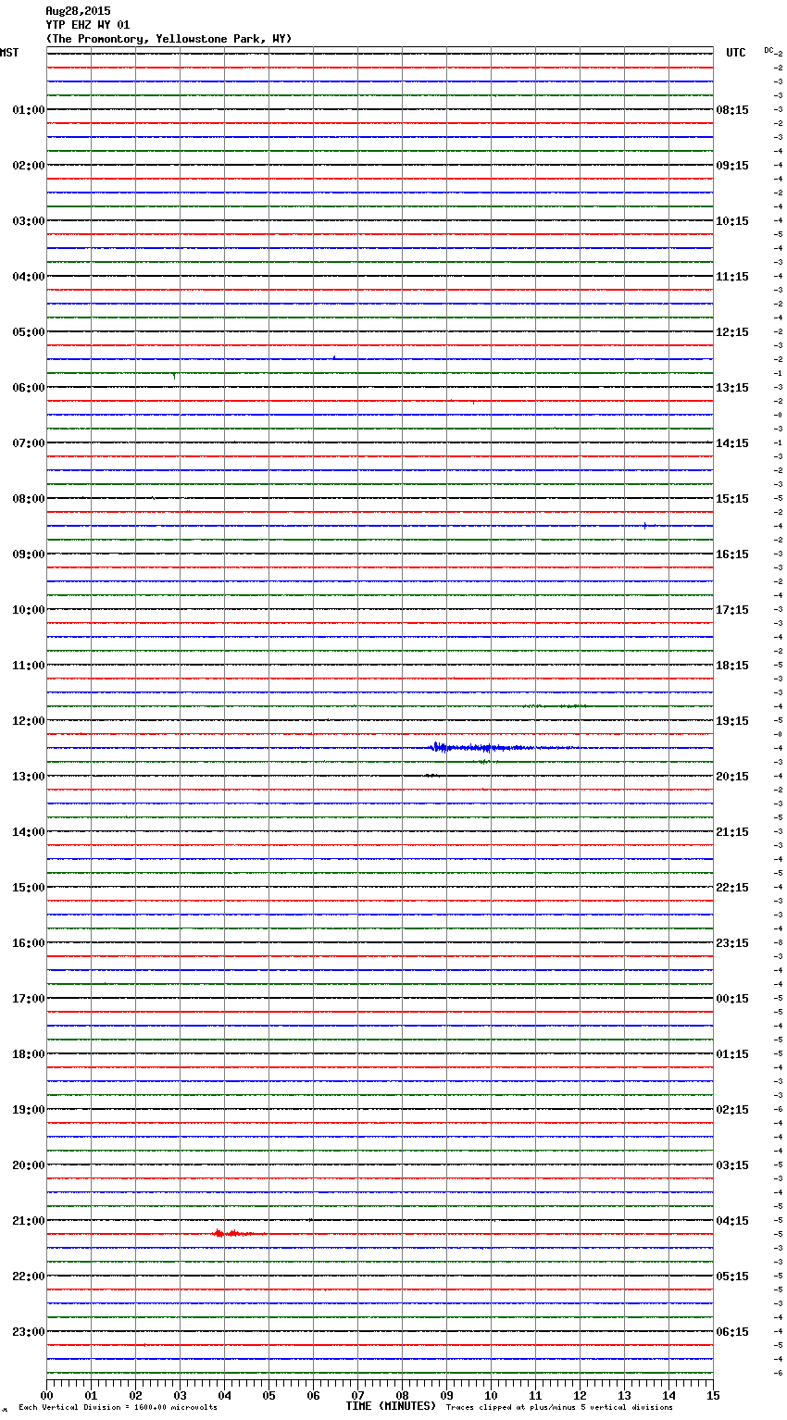Click the traces clipped footnote text
The height and width of the screenshot is (1420, 787).
pyautogui.click(x=559, y=1408)
